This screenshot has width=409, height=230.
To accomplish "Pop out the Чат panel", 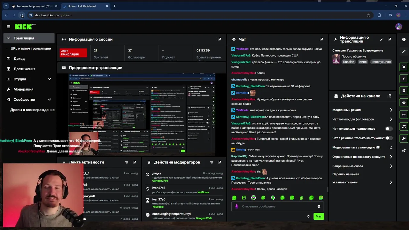I will tap(321, 39).
